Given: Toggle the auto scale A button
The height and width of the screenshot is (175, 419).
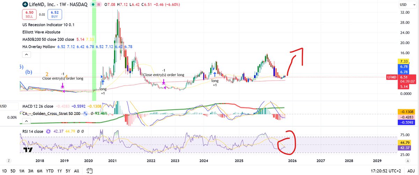Looking at the screenshot, I should (407, 161).
